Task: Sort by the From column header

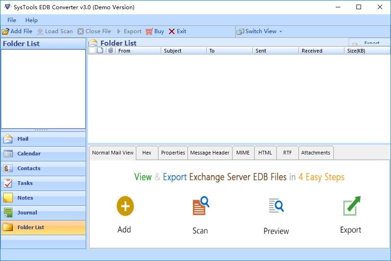Action: tap(138, 50)
